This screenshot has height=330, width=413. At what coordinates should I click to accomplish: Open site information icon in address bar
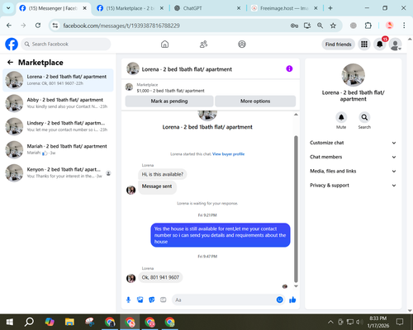55,26
